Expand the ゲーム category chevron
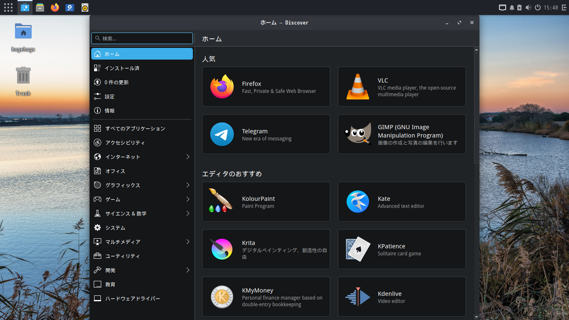The image size is (569, 320). pyautogui.click(x=188, y=199)
